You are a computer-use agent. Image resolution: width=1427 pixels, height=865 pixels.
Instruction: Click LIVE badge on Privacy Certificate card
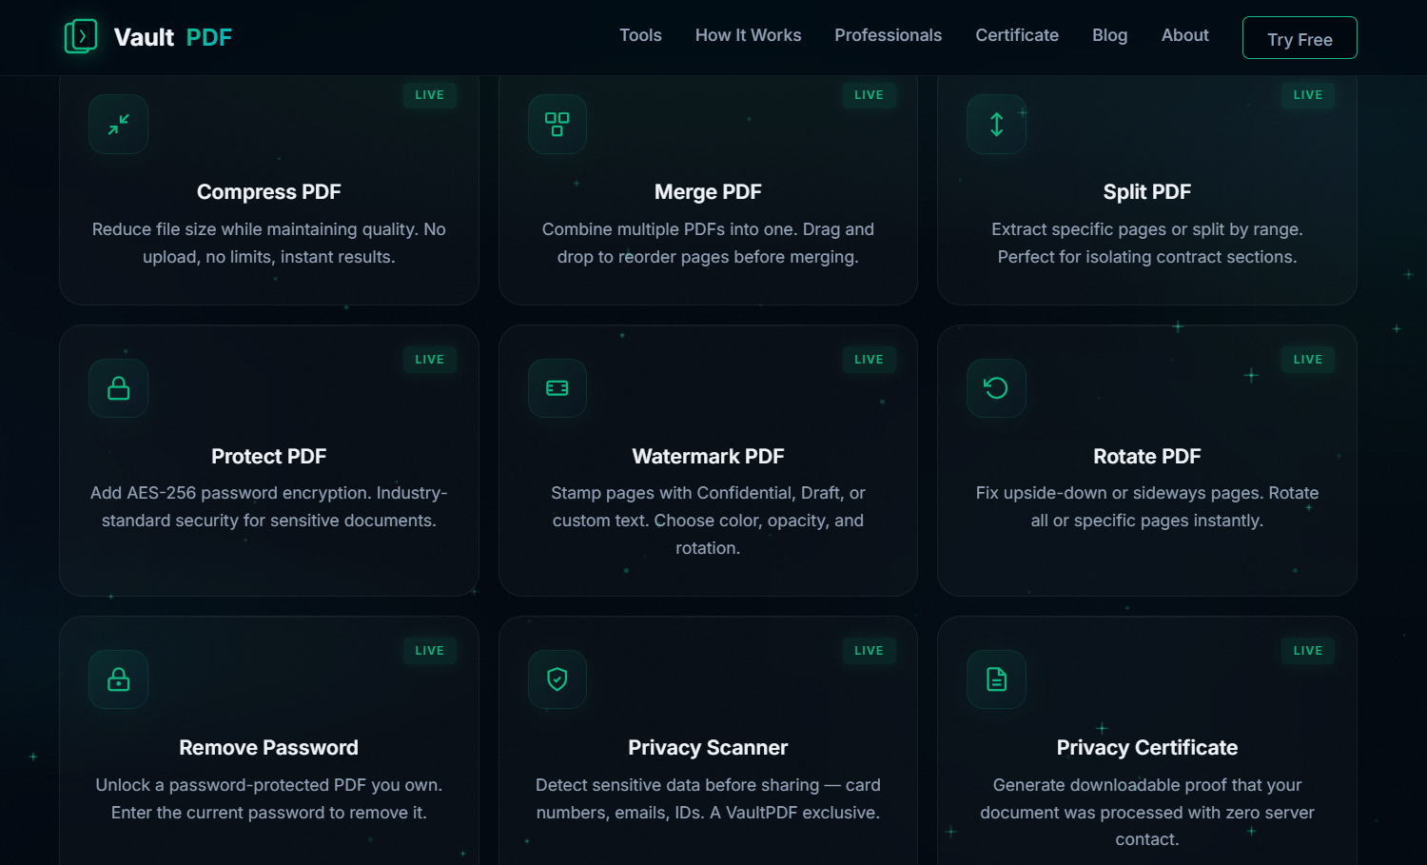click(x=1308, y=651)
